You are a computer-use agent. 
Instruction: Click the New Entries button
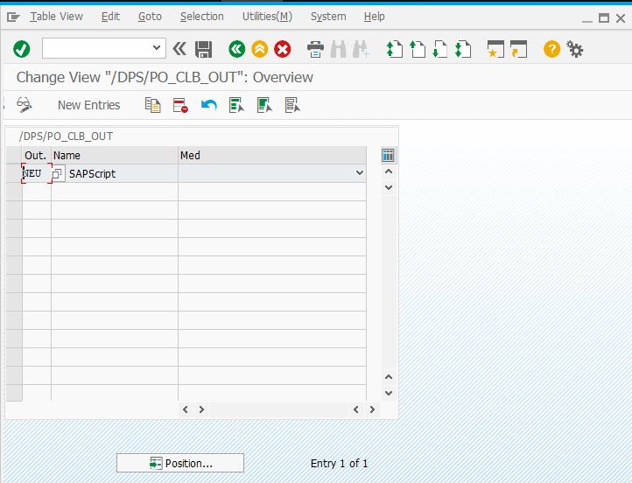point(89,105)
